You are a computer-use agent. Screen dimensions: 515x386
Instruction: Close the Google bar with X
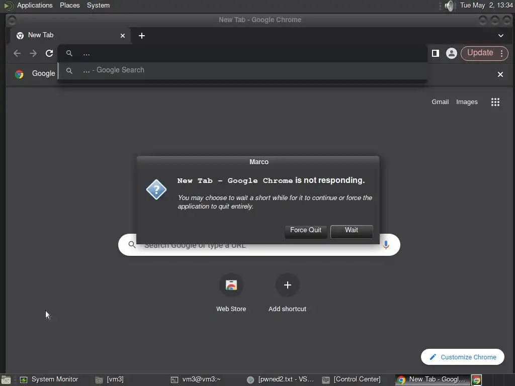(500, 74)
